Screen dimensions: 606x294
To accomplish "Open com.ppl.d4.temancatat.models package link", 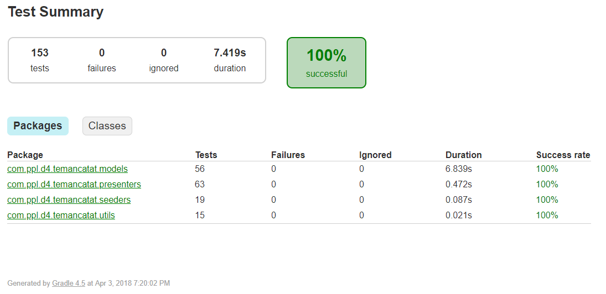I will click(68, 169).
